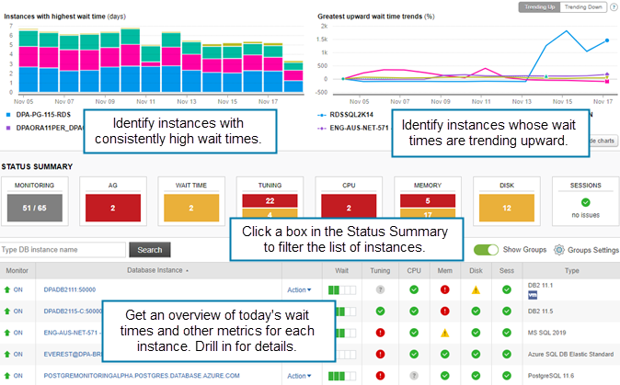This screenshot has height=385, width=620.
Task: Select the Trending Up chart option
Action: pos(538,6)
